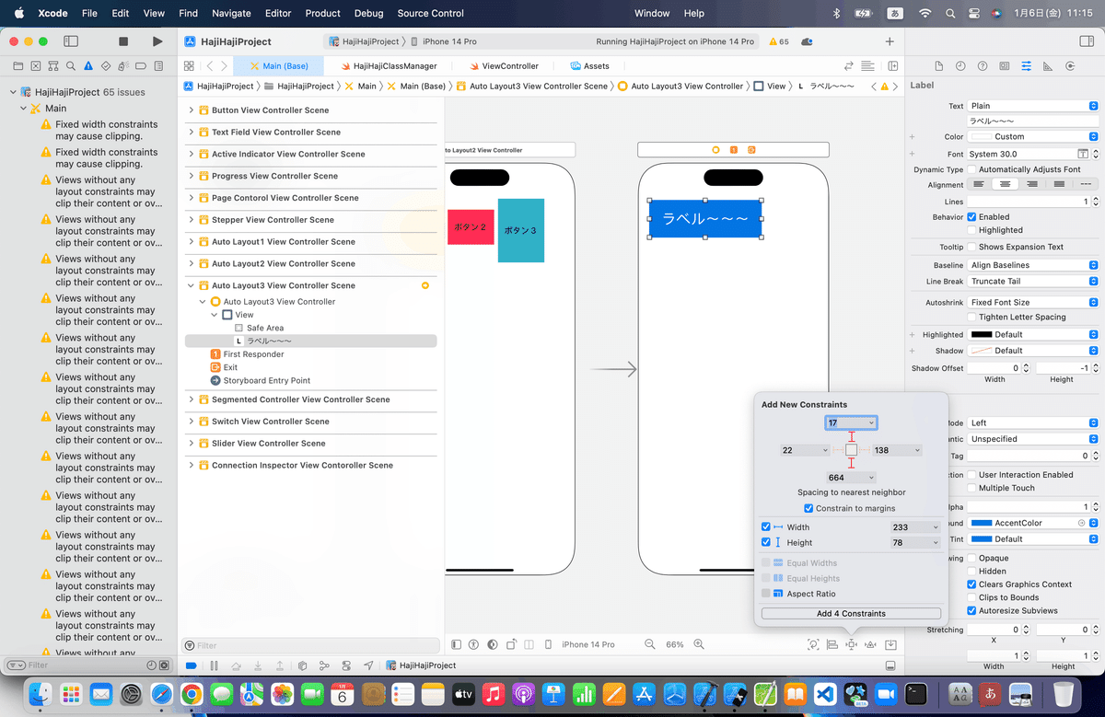Show the Size inspector ruler icon
This screenshot has width=1105, height=717.
point(1048,66)
